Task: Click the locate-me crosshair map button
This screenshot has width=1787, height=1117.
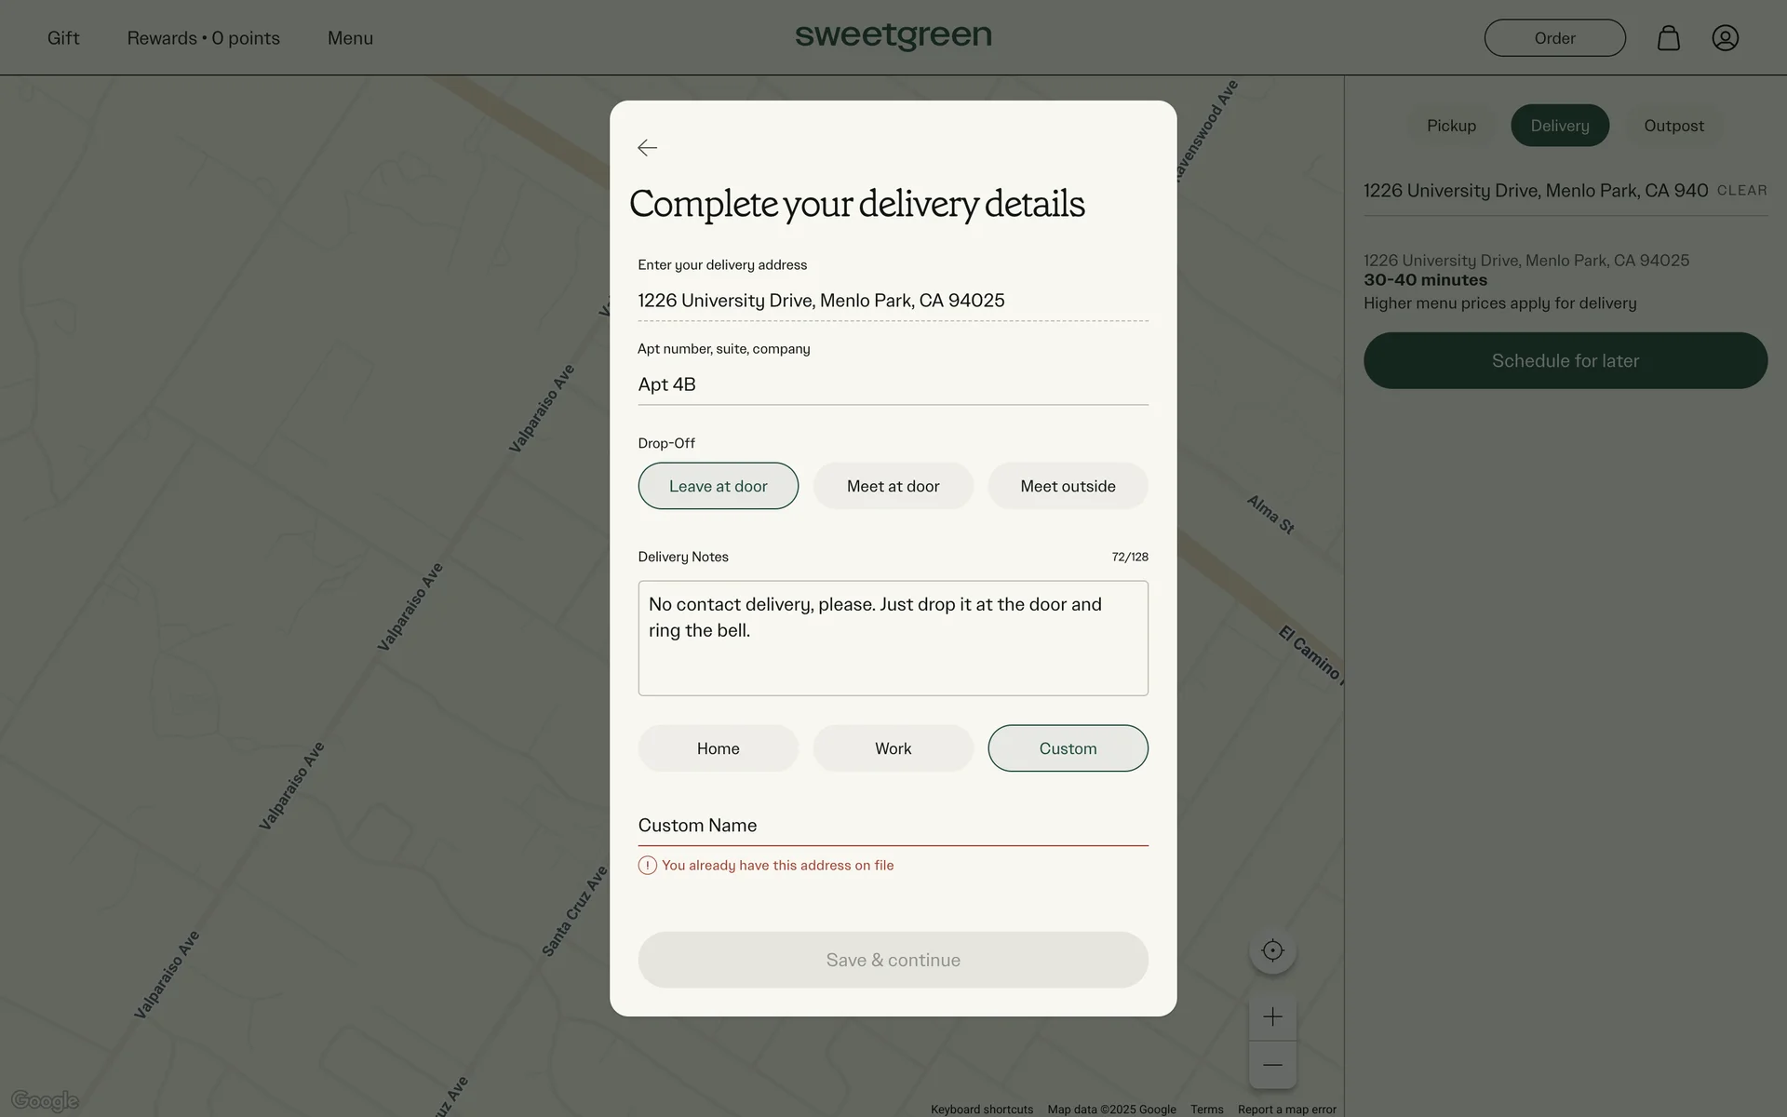Action: click(x=1272, y=950)
